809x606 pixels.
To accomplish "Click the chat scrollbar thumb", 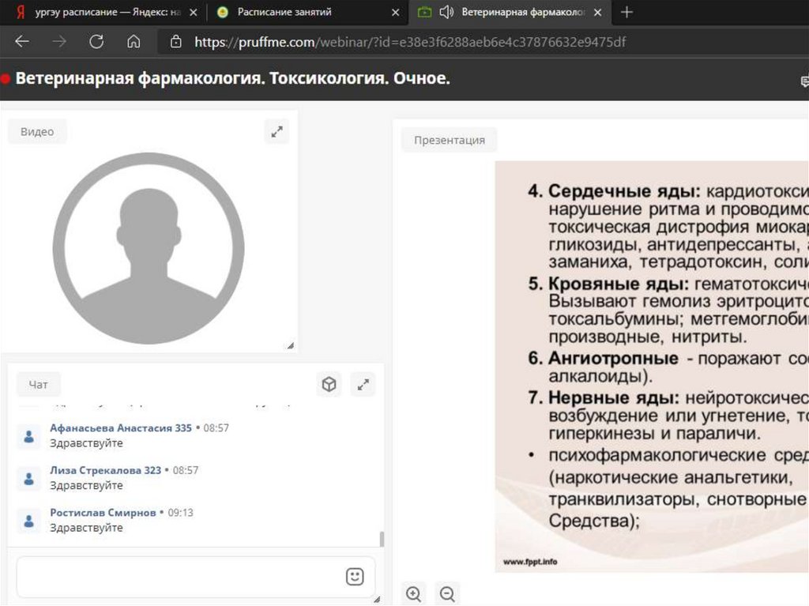I will tap(382, 539).
